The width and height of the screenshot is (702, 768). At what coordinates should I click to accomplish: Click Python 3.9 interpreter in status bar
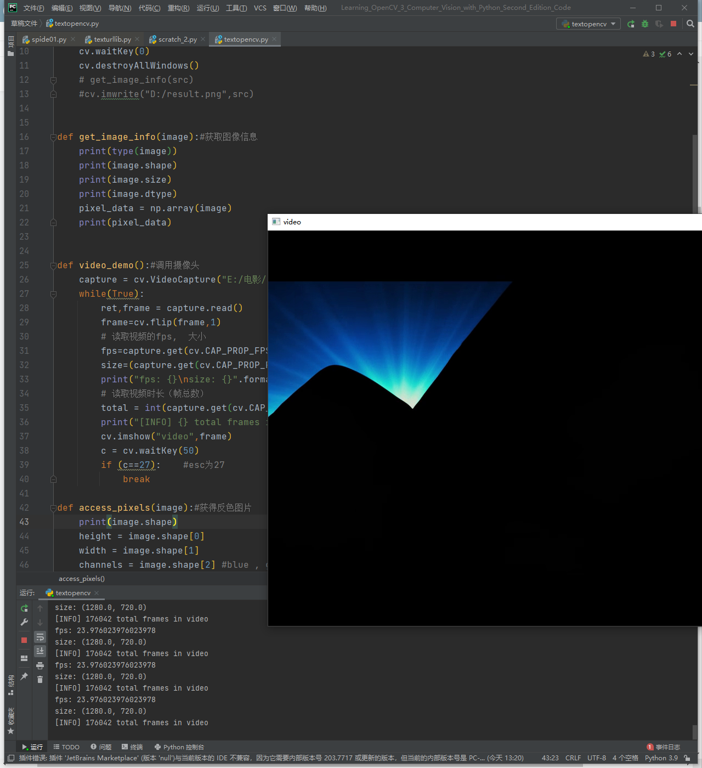click(661, 758)
